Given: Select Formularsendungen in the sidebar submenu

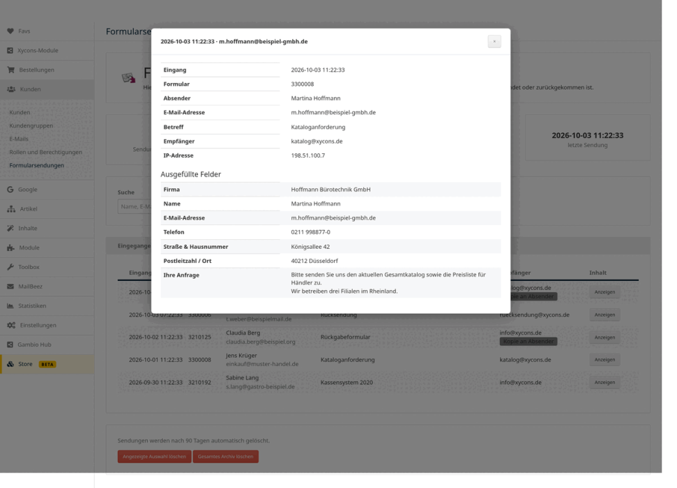Looking at the screenshot, I should [x=37, y=165].
